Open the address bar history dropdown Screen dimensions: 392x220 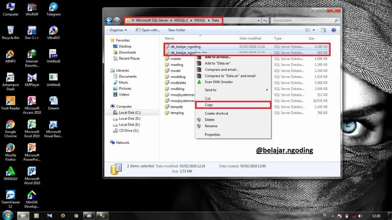click(x=259, y=21)
